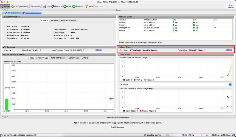This screenshot has width=236, height=137.
Task: Click the green Back arrow icon
Action: (65, 6)
